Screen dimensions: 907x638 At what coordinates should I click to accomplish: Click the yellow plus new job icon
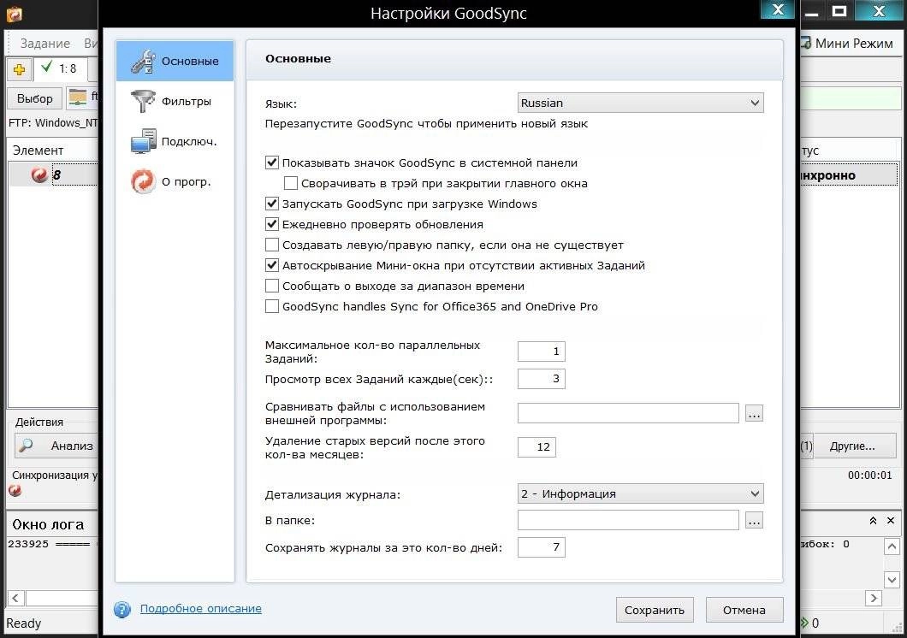point(19,70)
